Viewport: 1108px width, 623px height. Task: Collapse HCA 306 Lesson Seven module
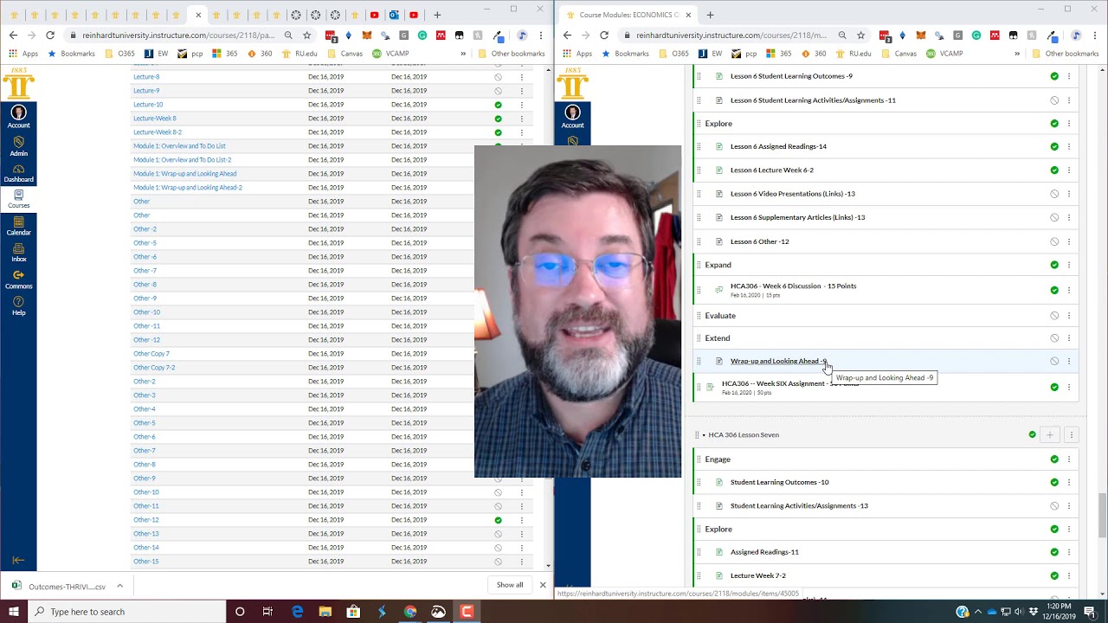point(704,434)
